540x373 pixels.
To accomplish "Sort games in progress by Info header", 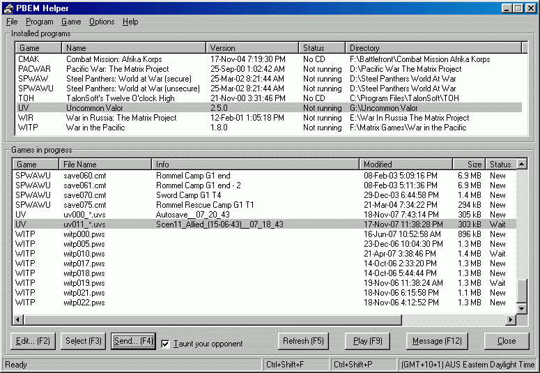I will tap(256, 165).
